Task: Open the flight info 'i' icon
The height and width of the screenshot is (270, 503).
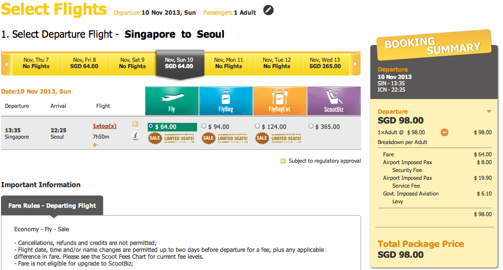Action: [136, 136]
